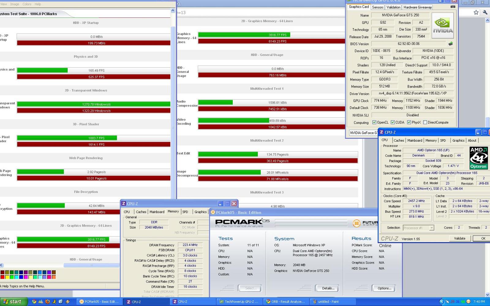
Task: Click the Cores value field in CPU-Z
Action: tap(458, 228)
